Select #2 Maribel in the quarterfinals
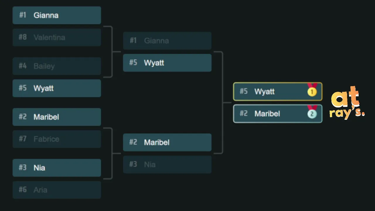The height and width of the screenshot is (211, 375). click(x=57, y=117)
